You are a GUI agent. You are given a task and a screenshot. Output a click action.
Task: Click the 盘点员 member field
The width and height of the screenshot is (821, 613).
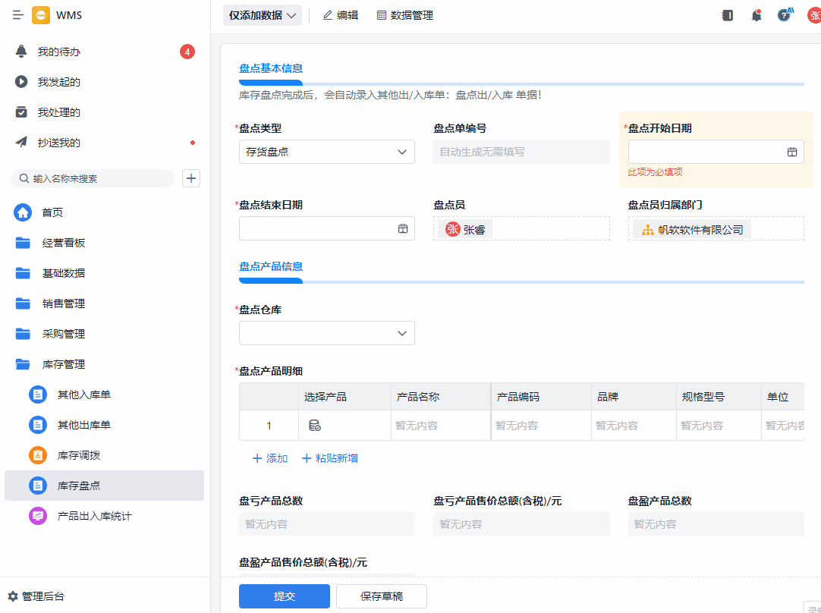521,229
